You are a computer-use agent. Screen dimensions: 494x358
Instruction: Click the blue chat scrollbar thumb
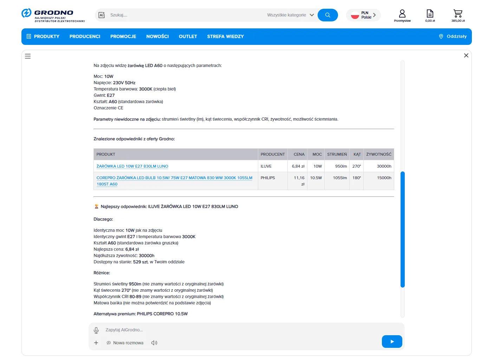(x=403, y=230)
